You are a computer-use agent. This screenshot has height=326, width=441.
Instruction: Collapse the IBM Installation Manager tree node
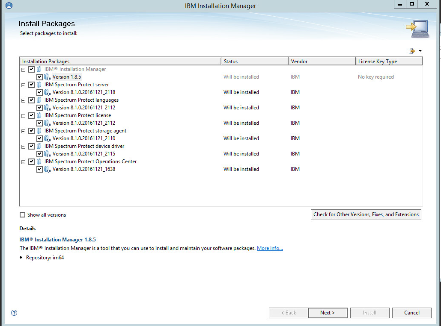24,69
